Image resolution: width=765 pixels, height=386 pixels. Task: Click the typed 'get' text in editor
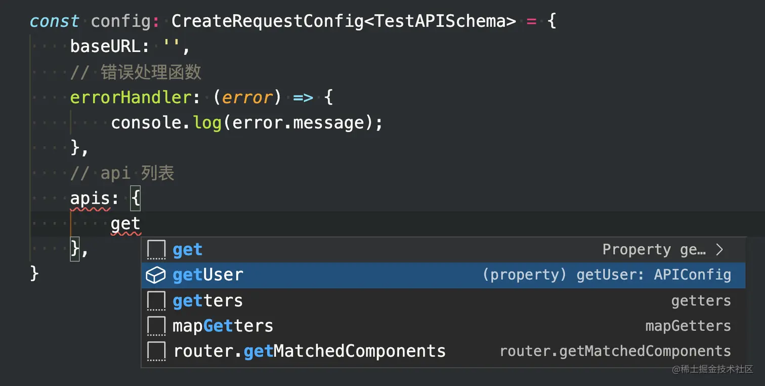[125, 224]
